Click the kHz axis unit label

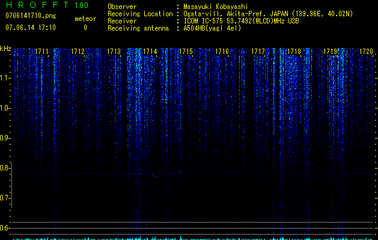point(5,49)
